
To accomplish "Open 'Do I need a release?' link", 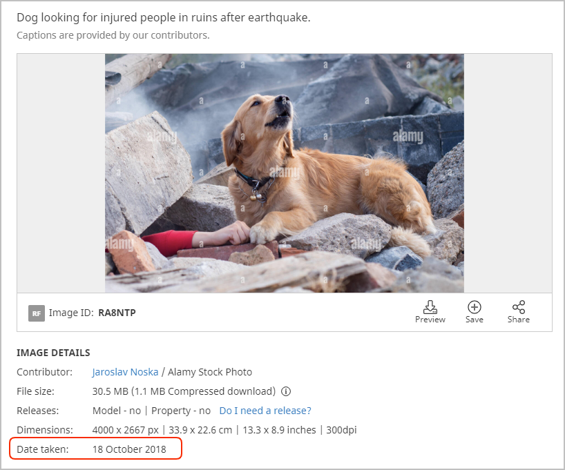I will tap(265, 411).
